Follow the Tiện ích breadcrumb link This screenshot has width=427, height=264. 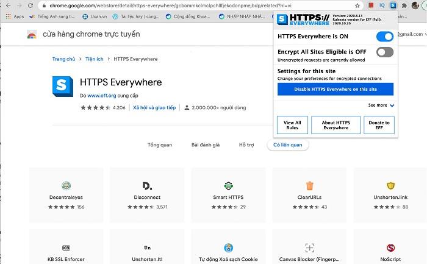point(94,59)
